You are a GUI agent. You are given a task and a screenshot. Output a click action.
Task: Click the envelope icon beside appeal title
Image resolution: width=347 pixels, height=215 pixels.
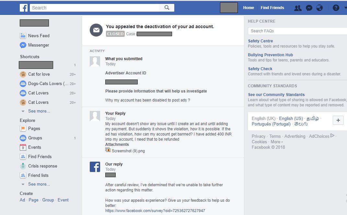[96, 30]
